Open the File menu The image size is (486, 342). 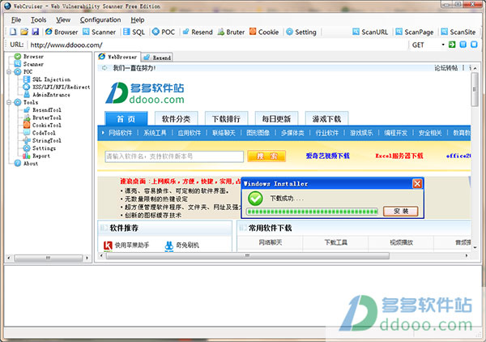(x=16, y=19)
